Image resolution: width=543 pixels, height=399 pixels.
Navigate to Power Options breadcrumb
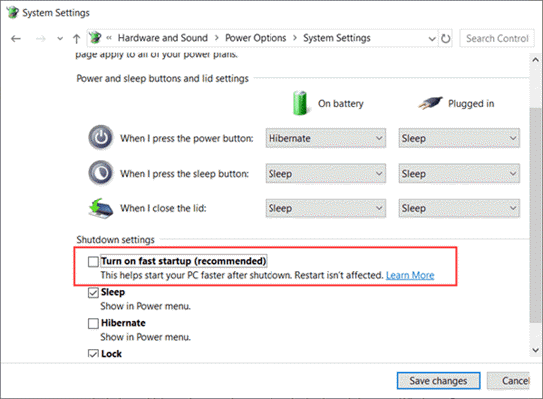click(256, 38)
